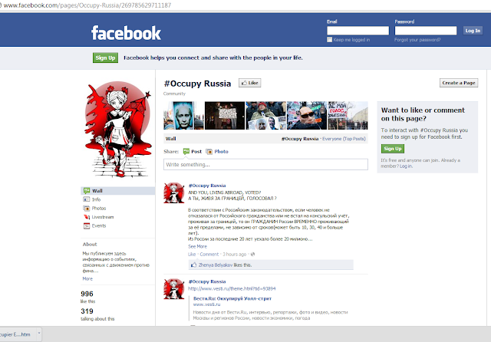
Task: Click Comment under the first post
Action: [209, 254]
